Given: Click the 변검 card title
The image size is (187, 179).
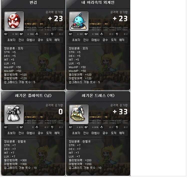Looking at the screenshot, I should pyautogui.click(x=33, y=2).
